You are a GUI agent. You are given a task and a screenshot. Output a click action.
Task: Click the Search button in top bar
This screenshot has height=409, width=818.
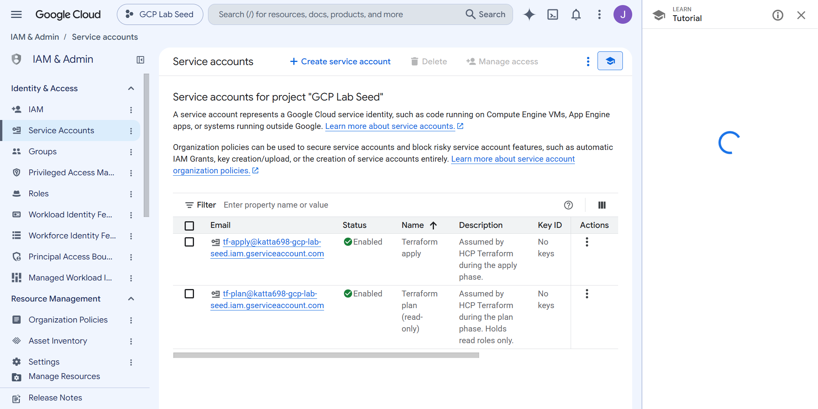(485, 14)
